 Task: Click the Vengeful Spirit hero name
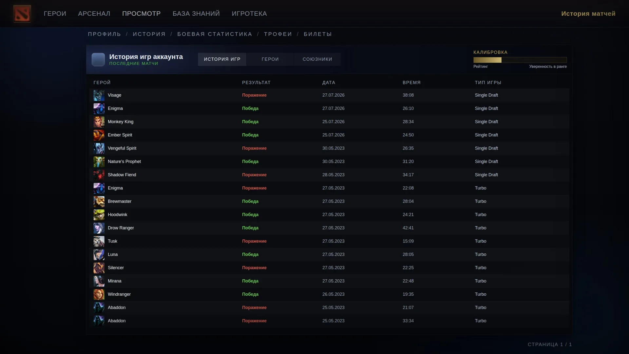(x=122, y=148)
